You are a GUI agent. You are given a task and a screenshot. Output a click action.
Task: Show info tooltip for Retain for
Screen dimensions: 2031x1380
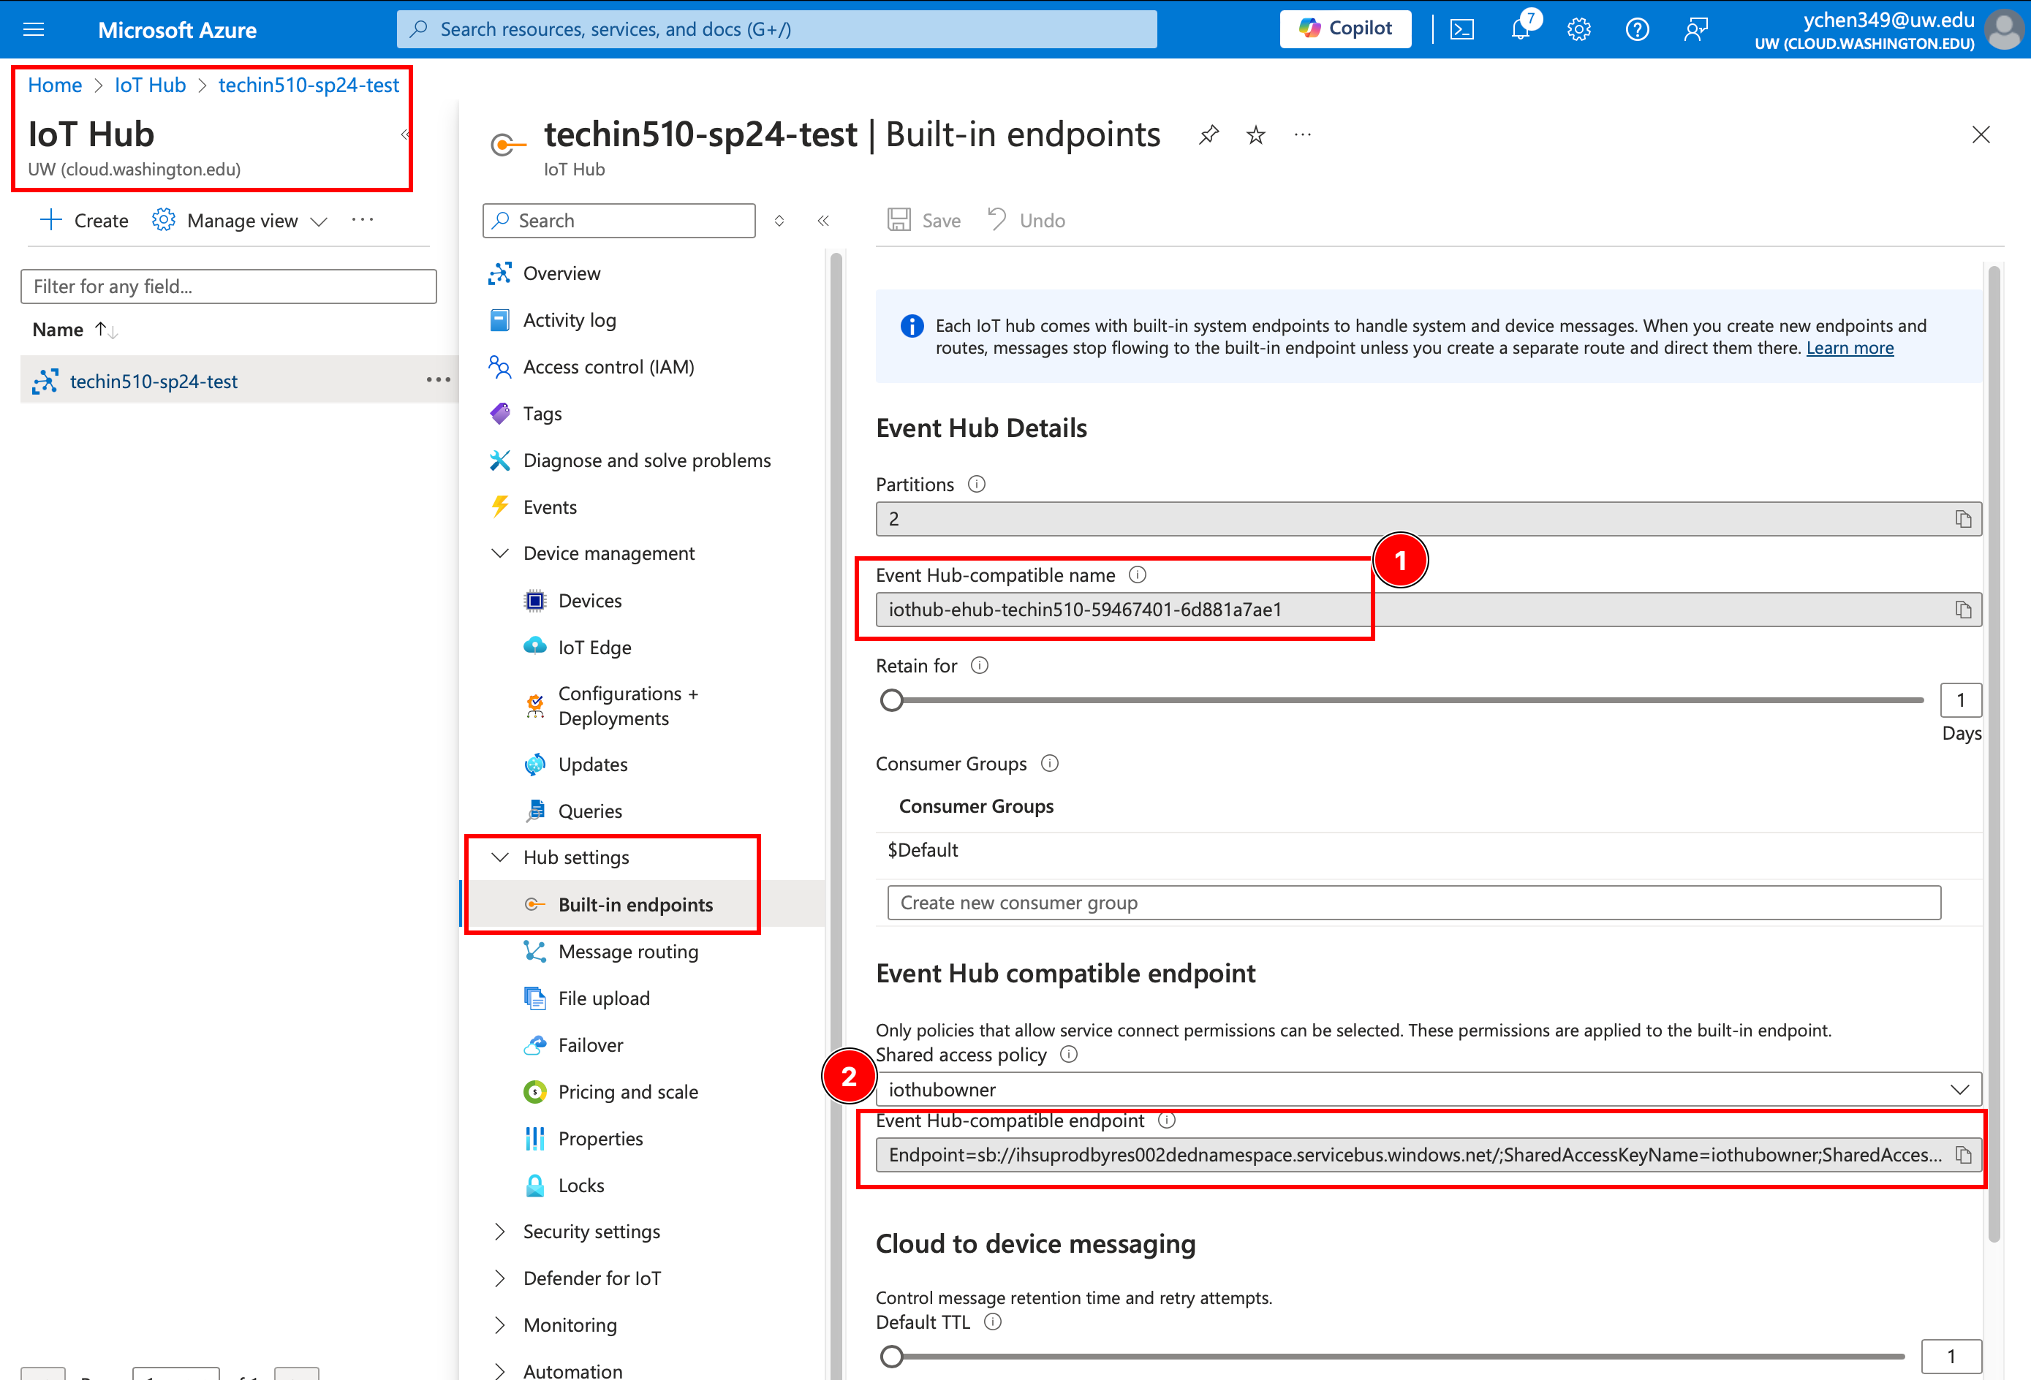(980, 666)
